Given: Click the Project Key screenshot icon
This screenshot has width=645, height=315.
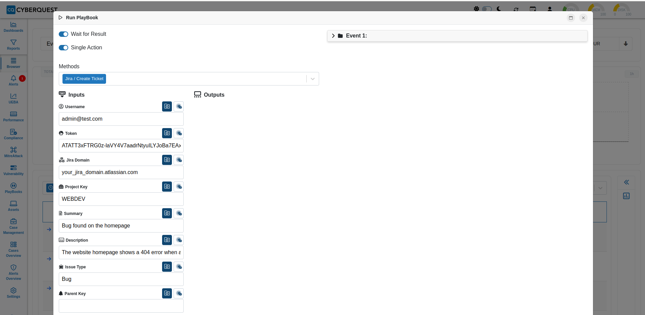Looking at the screenshot, I should point(167,187).
